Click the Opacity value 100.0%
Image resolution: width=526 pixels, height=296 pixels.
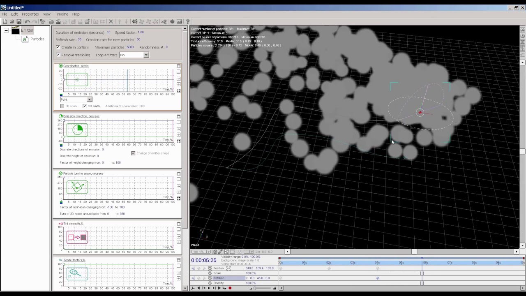click(251, 283)
